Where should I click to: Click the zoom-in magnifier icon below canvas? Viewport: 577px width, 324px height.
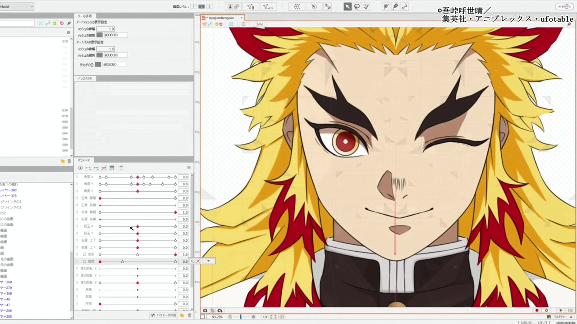253,317
